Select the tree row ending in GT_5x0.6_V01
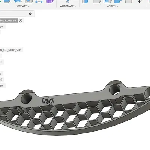 coord(11,50)
